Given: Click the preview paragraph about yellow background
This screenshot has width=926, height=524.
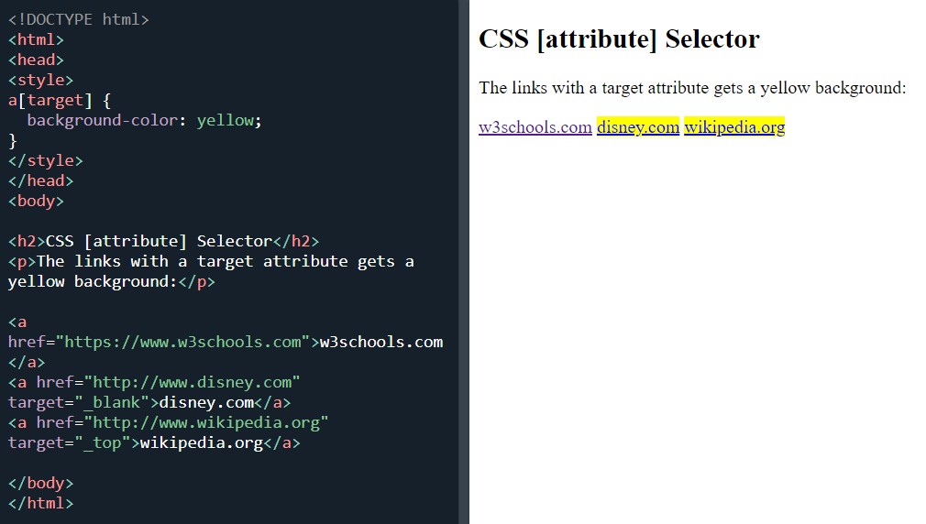Looking at the screenshot, I should 692,88.
